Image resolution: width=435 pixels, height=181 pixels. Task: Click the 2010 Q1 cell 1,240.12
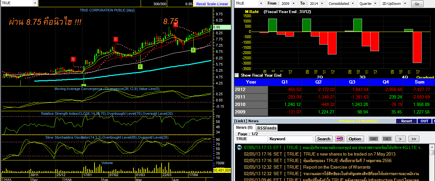(x=285, y=104)
